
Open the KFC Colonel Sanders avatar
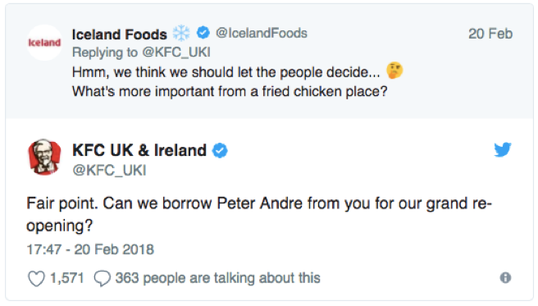[44, 157]
